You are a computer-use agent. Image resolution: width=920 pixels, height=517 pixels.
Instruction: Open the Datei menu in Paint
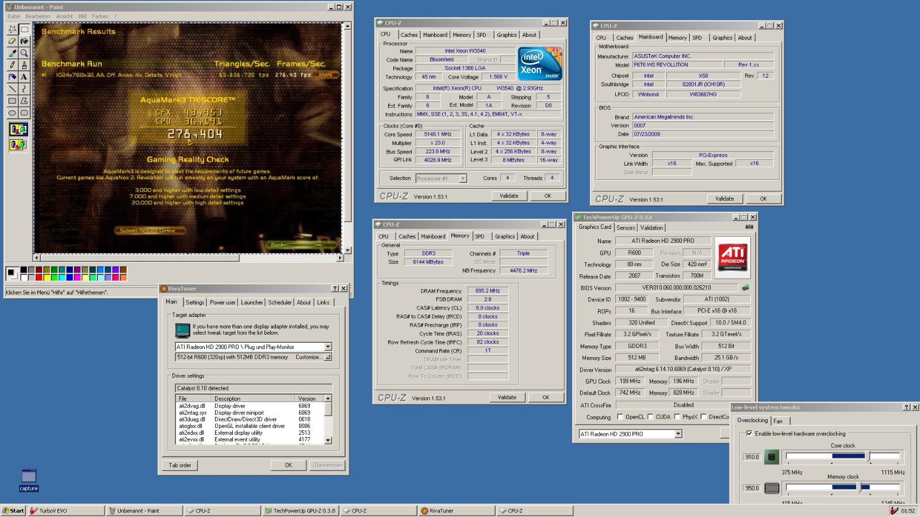coord(14,16)
